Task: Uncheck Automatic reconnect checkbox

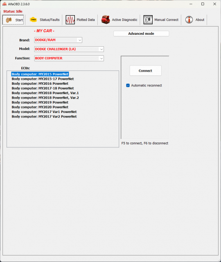Action: pos(128,86)
